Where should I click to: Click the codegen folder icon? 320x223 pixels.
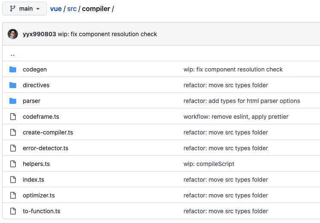point(13,69)
